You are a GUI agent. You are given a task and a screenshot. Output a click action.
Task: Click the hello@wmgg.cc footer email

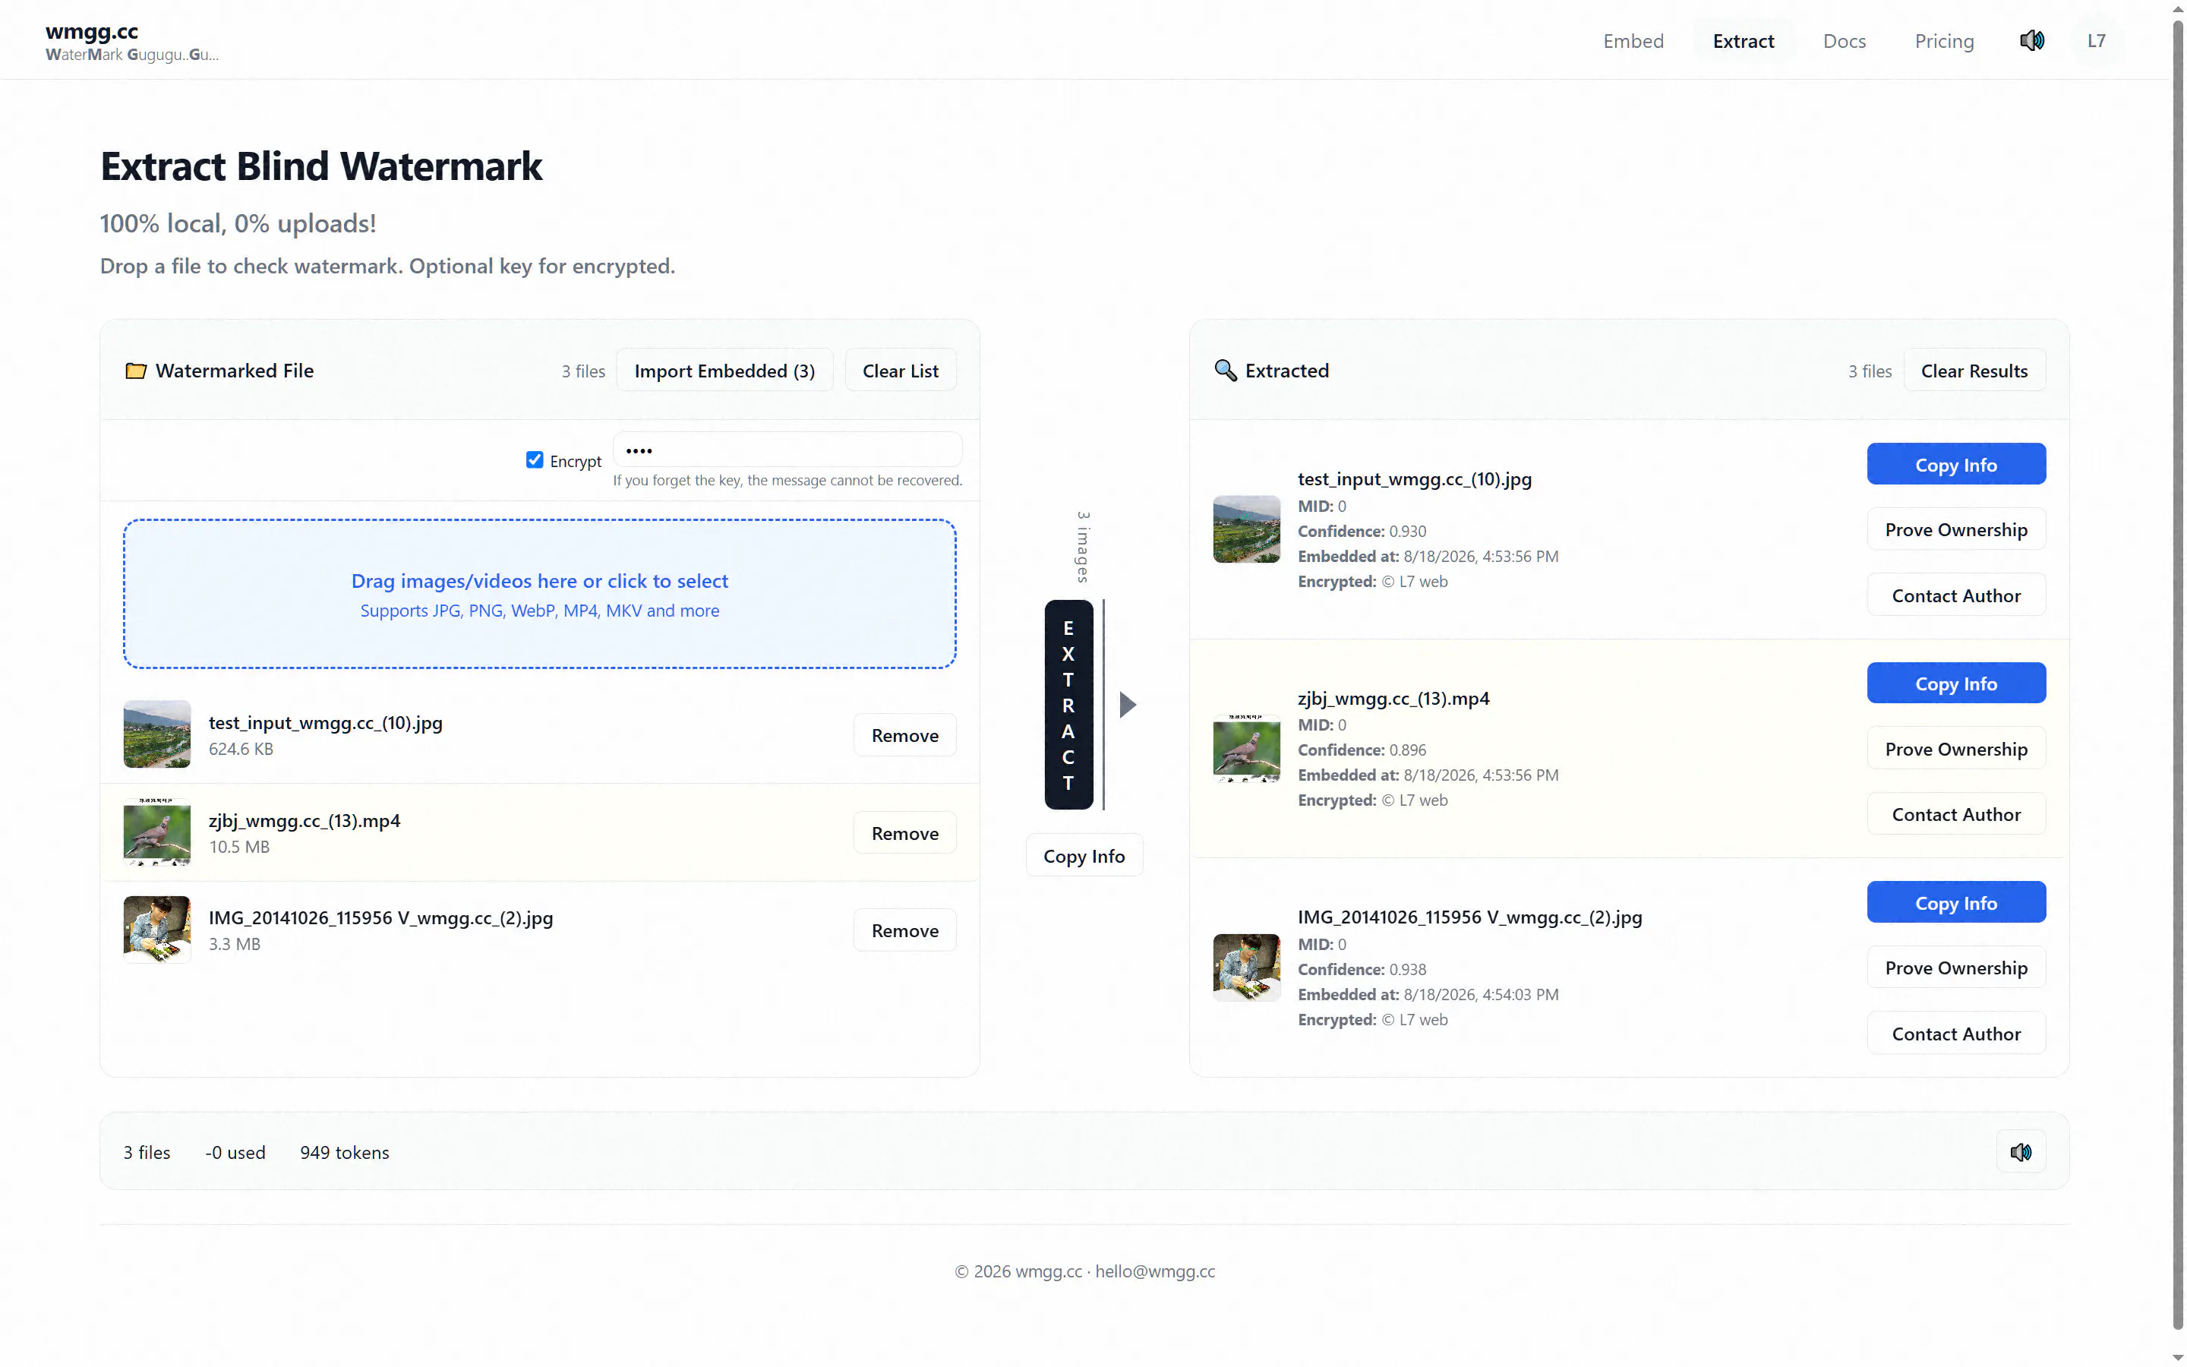click(x=1155, y=1271)
